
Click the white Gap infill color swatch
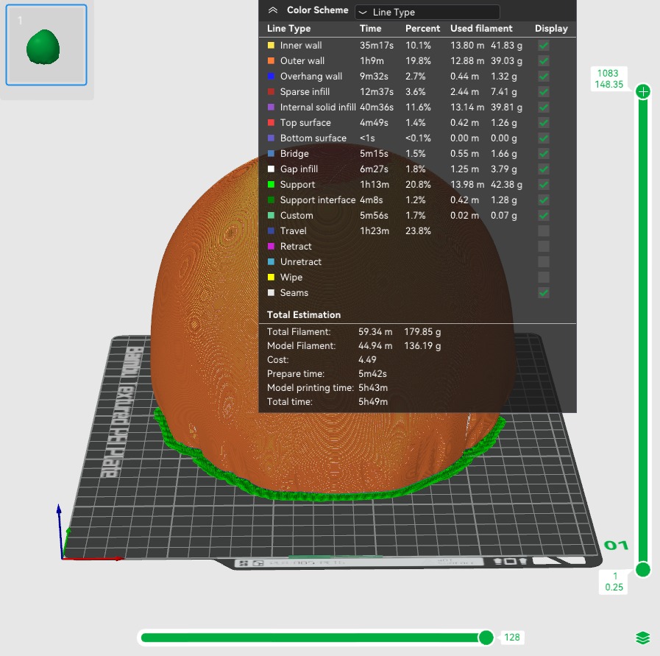271,169
